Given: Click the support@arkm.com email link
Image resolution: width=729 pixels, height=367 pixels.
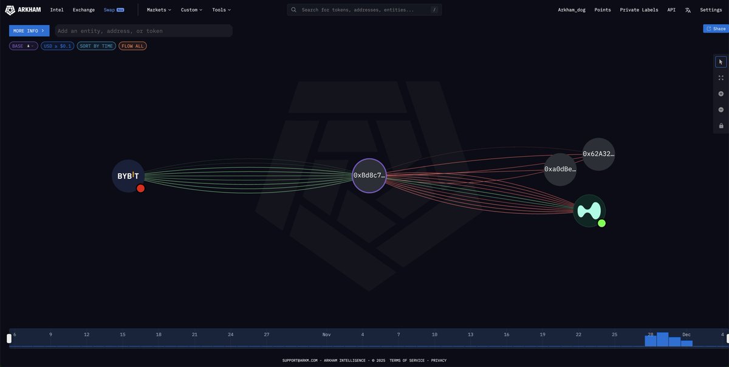Looking at the screenshot, I should (x=299, y=360).
